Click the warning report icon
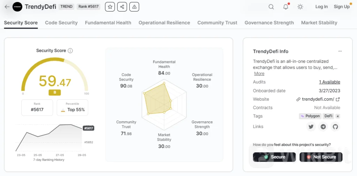The width and height of the screenshot is (357, 176). pos(134,7)
